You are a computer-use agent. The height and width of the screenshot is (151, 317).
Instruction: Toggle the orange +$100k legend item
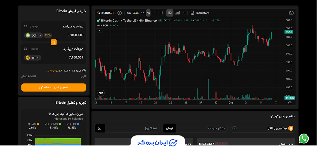coord(33,124)
